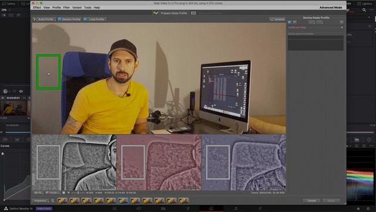Open zoom percent dropdown in DaVinci Resolve viewer

(x=6, y=10)
